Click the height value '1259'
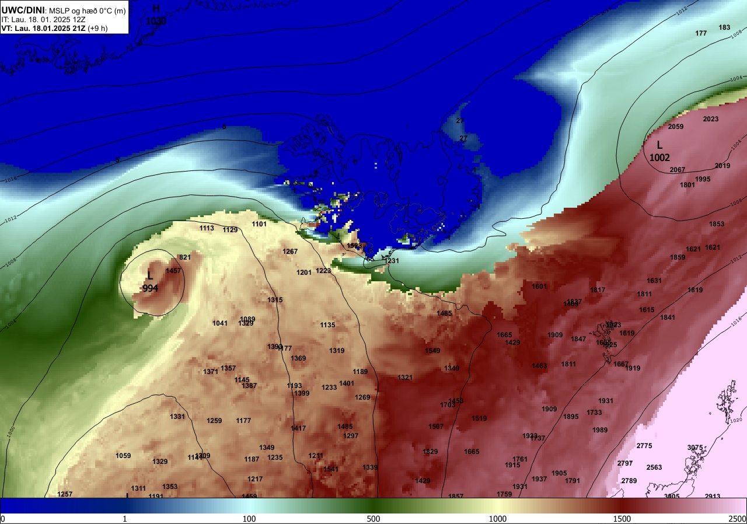Screen dimensions: 747x524 click(x=214, y=421)
